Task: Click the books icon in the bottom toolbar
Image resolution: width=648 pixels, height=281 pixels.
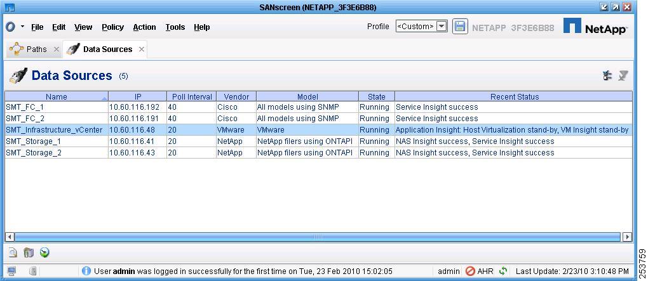Action: (x=29, y=252)
